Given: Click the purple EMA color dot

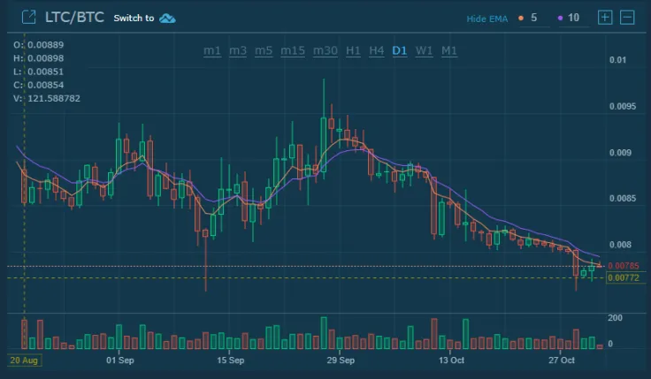Looking at the screenshot, I should tap(560, 18).
